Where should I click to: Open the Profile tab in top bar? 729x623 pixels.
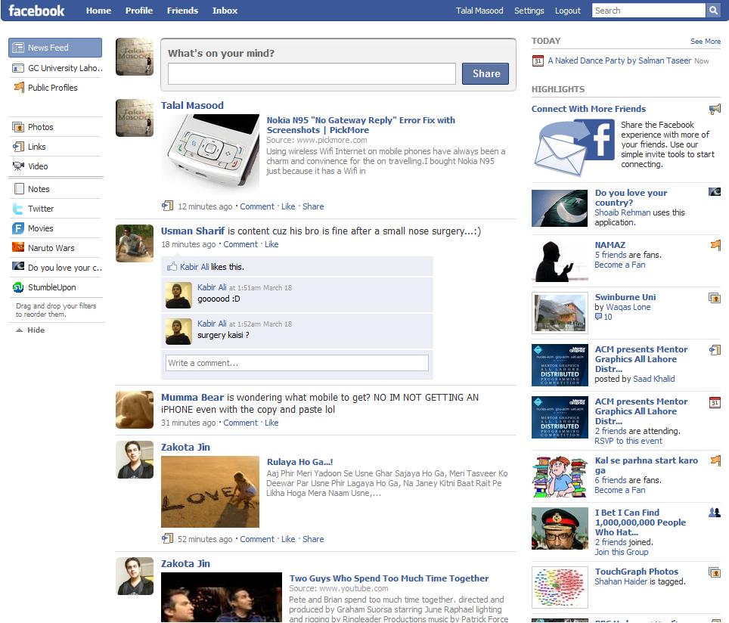[139, 11]
